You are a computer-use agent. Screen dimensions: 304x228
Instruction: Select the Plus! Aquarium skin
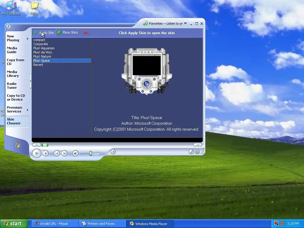(62, 48)
